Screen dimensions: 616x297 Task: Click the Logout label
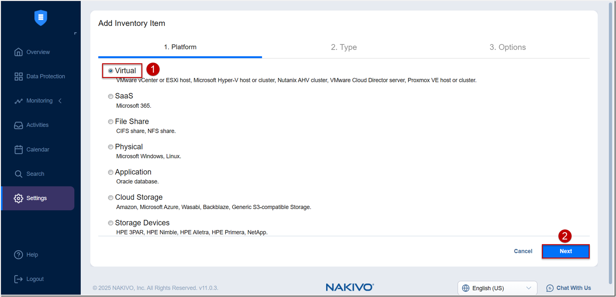coord(35,279)
